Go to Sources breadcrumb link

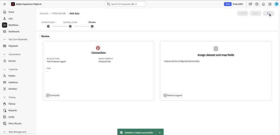click(44, 13)
